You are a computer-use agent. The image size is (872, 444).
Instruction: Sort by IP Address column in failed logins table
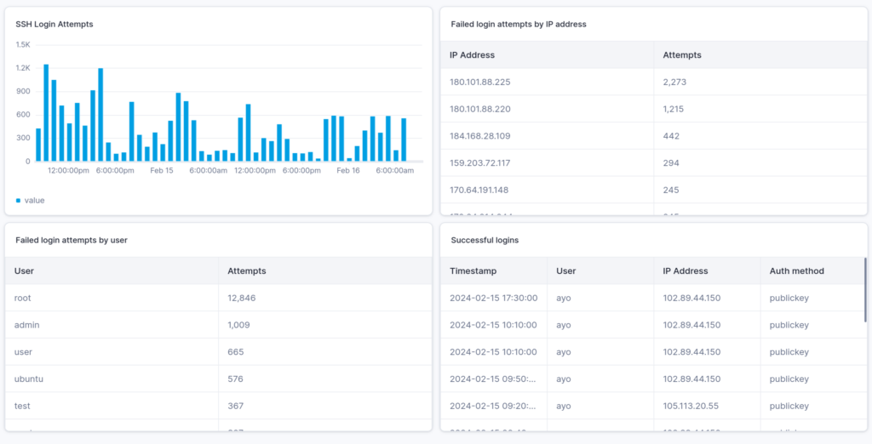[x=472, y=55]
